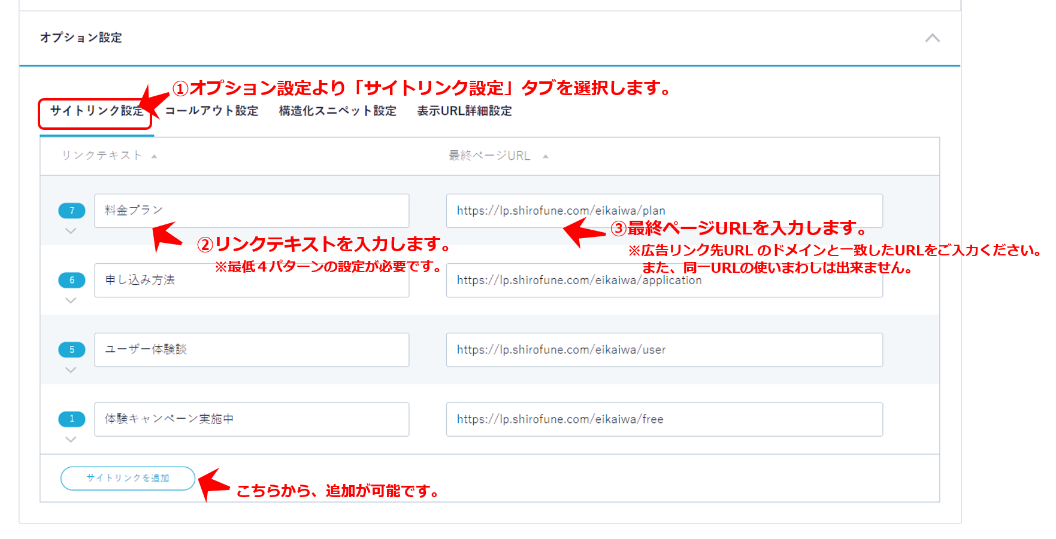Click the number 7 badge
This screenshot has width=1056, height=539.
click(x=72, y=211)
